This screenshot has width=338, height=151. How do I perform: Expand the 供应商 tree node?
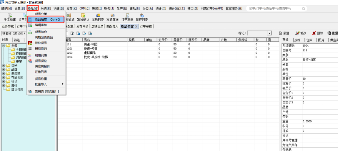click(x=4, y=73)
